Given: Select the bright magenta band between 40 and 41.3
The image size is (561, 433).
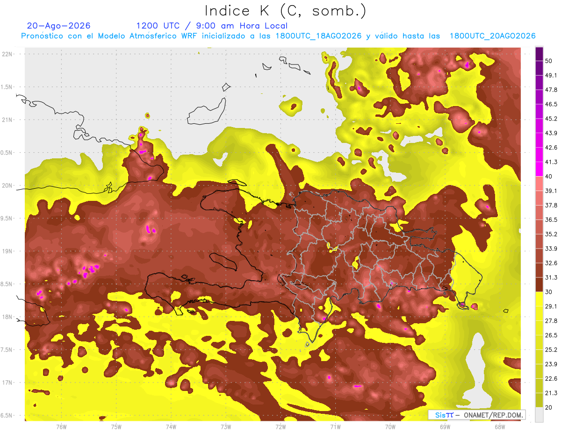Looking at the screenshot, I should pos(539,170).
